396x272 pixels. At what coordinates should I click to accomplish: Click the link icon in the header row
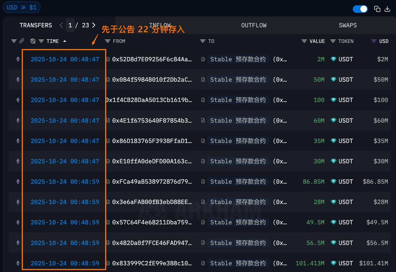pyautogui.click(x=22, y=41)
